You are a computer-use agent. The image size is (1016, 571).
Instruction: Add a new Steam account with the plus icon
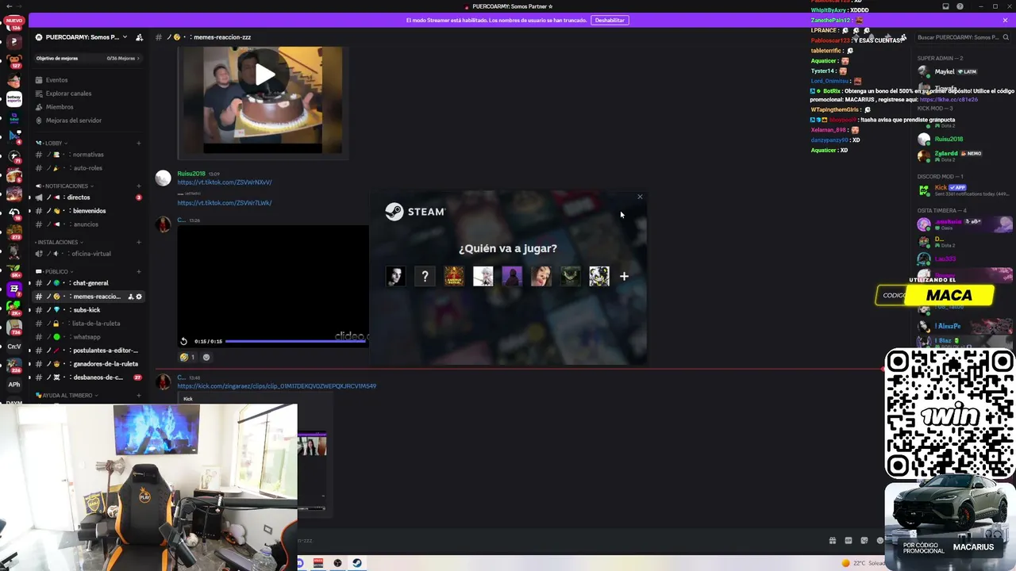click(x=624, y=276)
